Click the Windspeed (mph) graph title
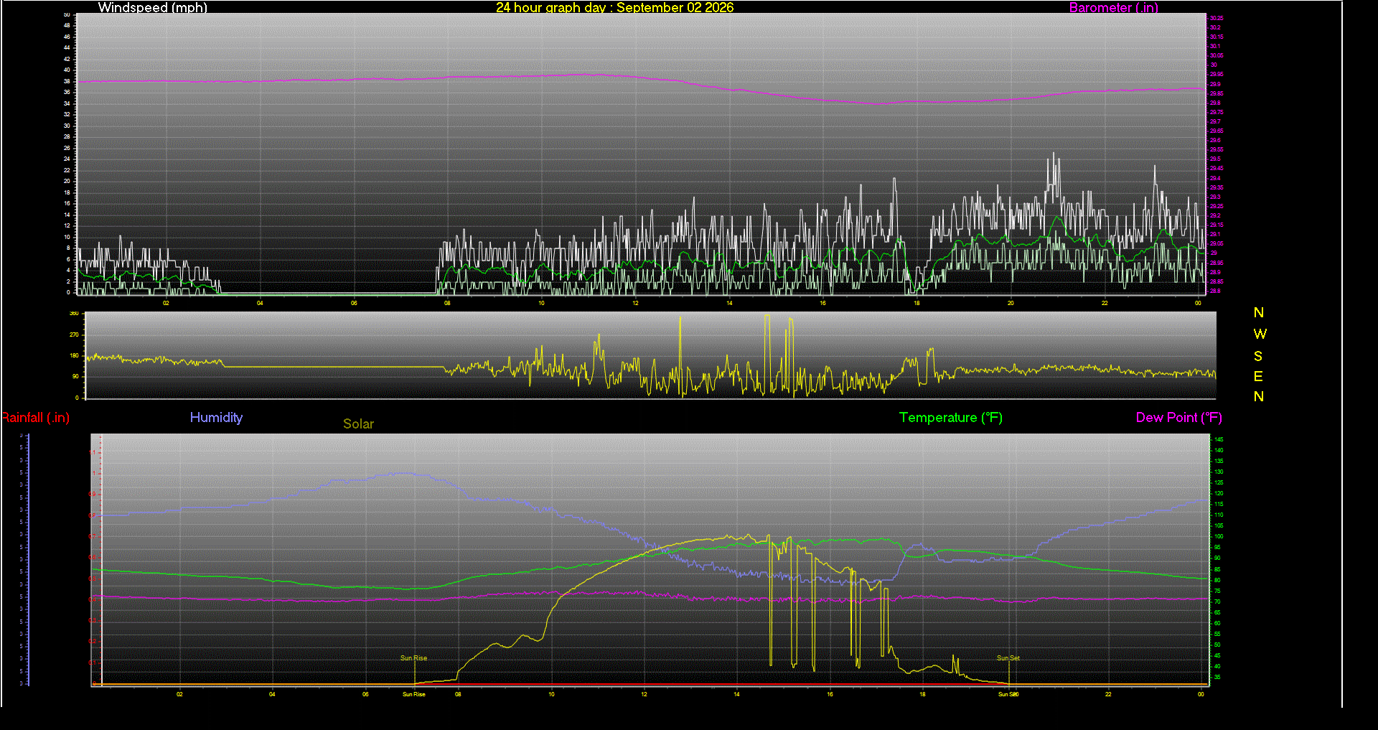This screenshot has height=730, width=1378. pos(152,7)
